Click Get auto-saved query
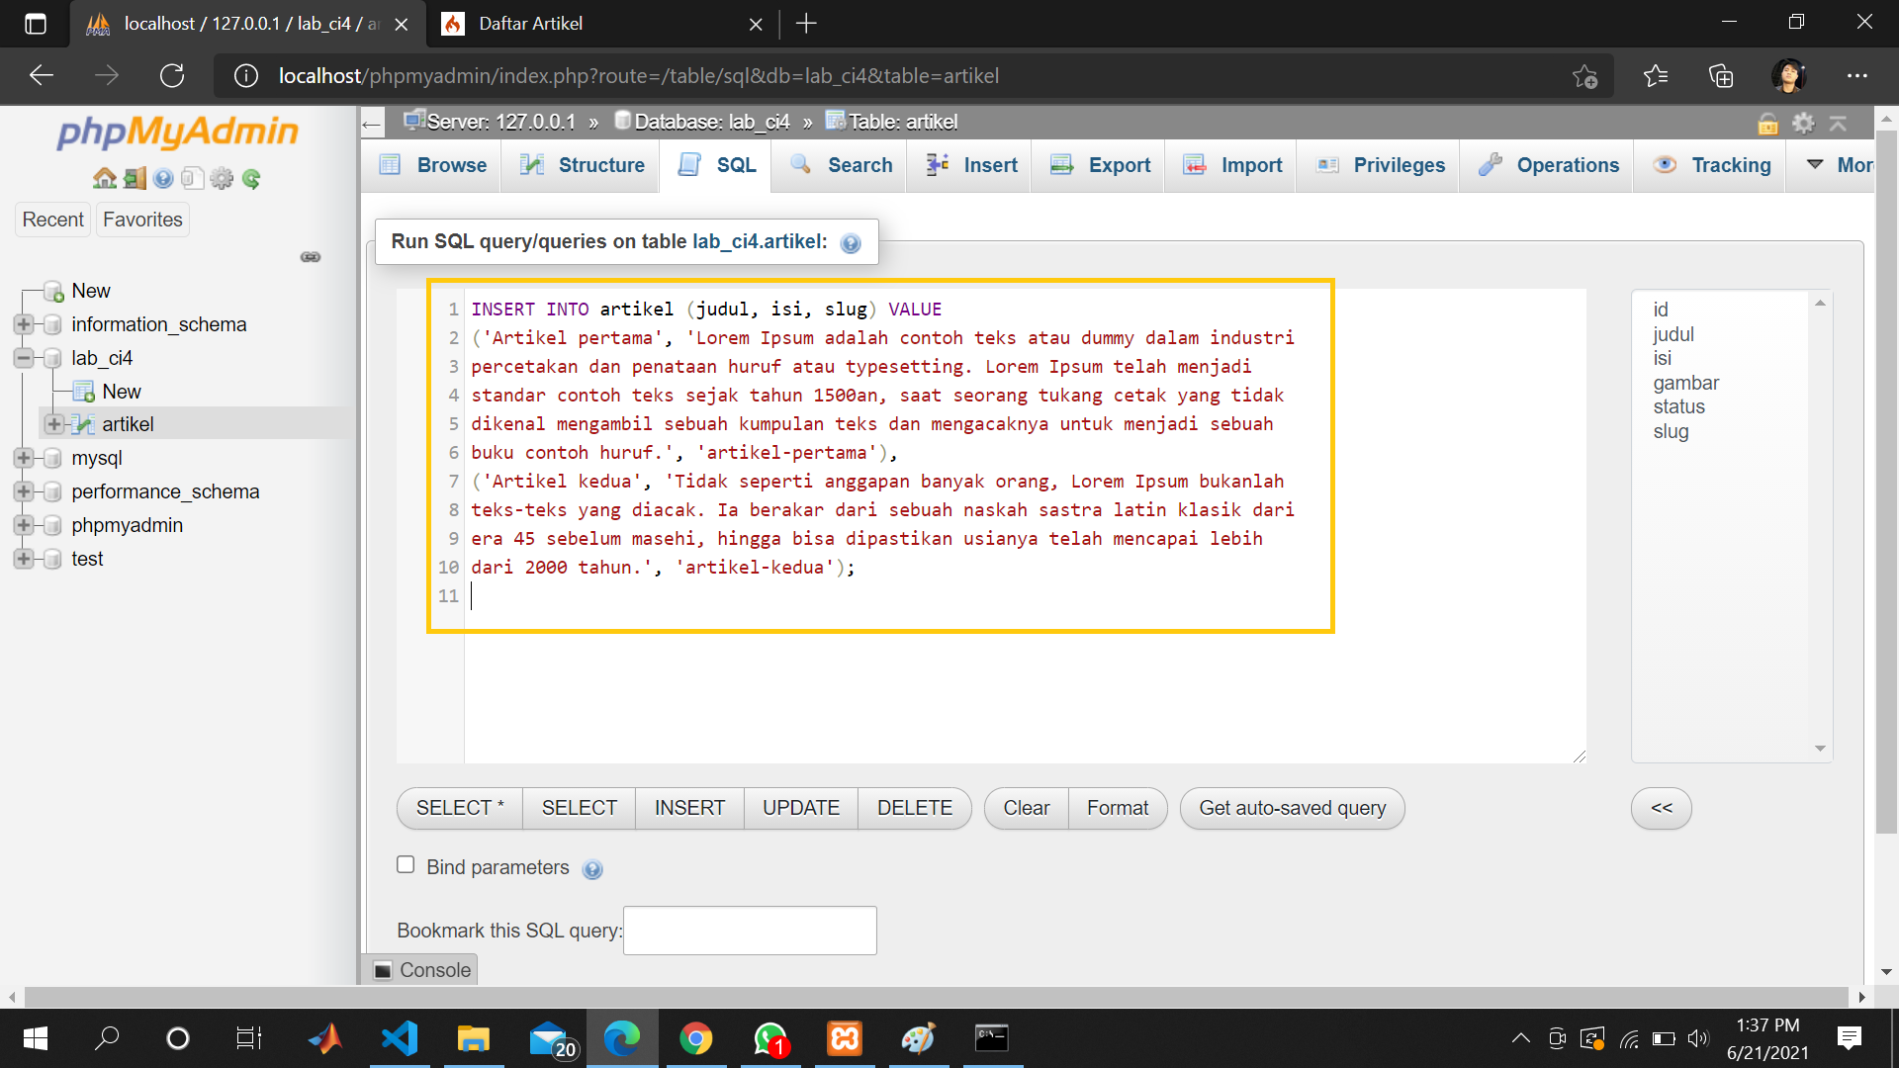This screenshot has width=1899, height=1068. [x=1292, y=808]
